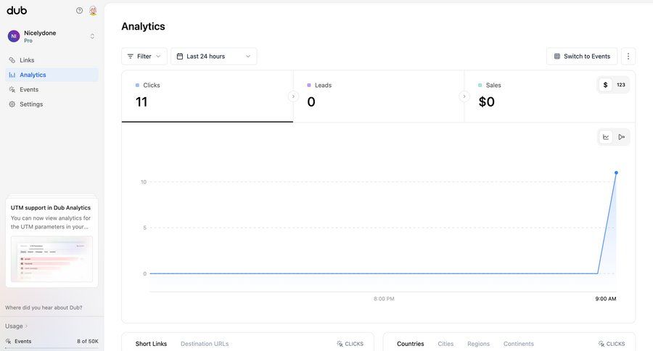Switch to line chart view
Image resolution: width=653 pixels, height=351 pixels.
pyautogui.click(x=606, y=137)
